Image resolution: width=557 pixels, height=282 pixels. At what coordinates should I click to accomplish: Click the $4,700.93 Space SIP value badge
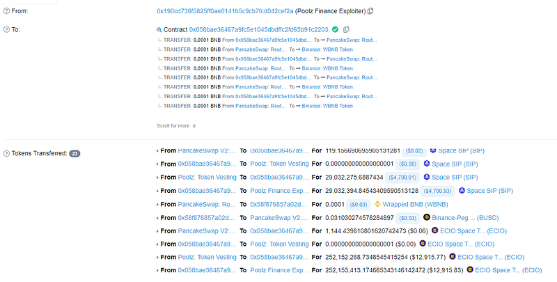click(x=439, y=191)
